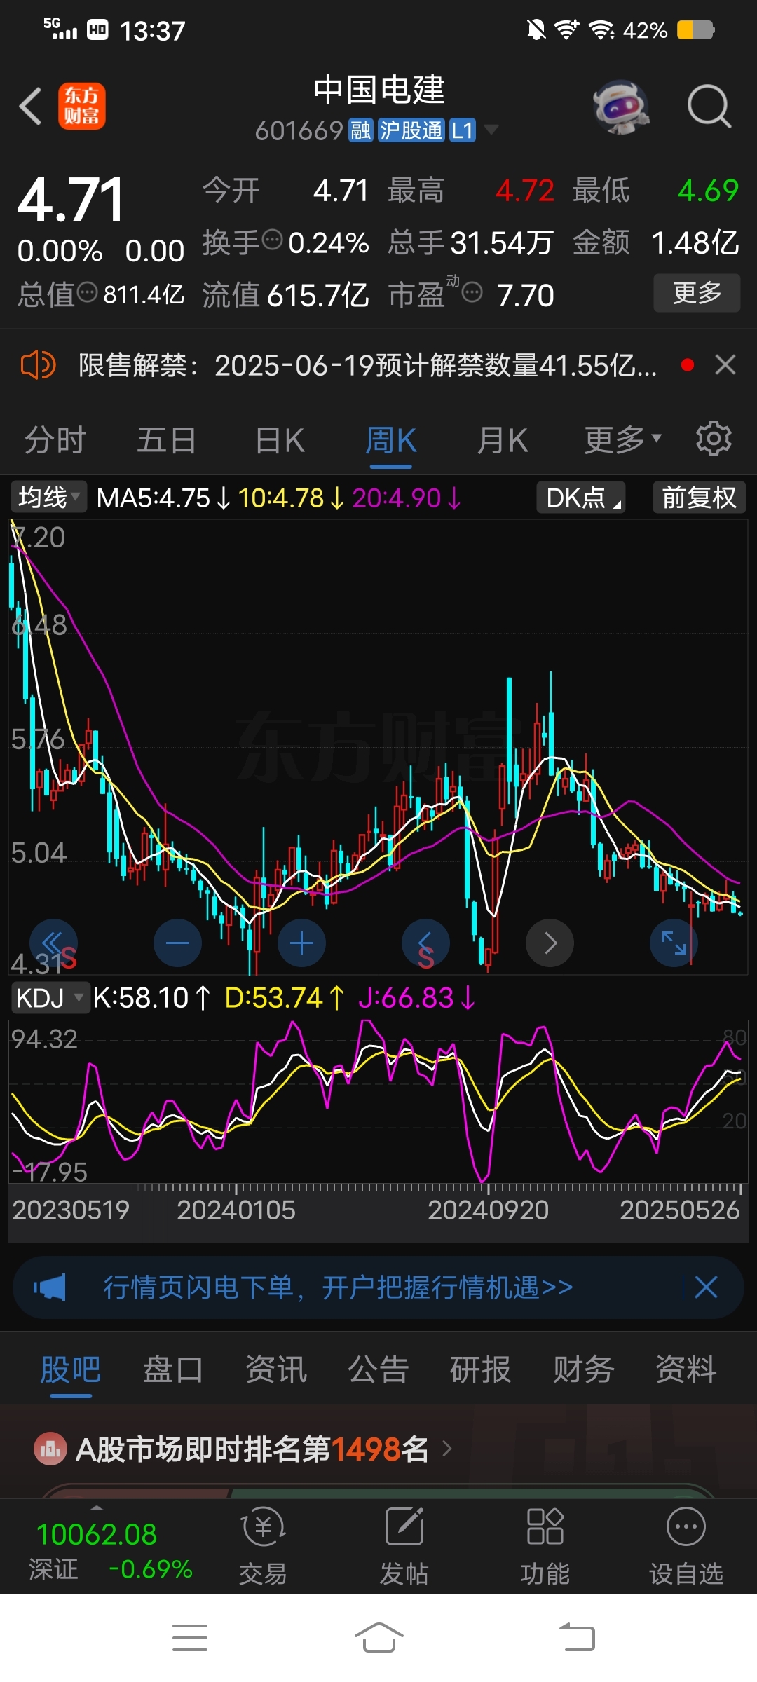The height and width of the screenshot is (1682, 757).
Task: Move chart cursor left one candle
Action: tap(425, 943)
